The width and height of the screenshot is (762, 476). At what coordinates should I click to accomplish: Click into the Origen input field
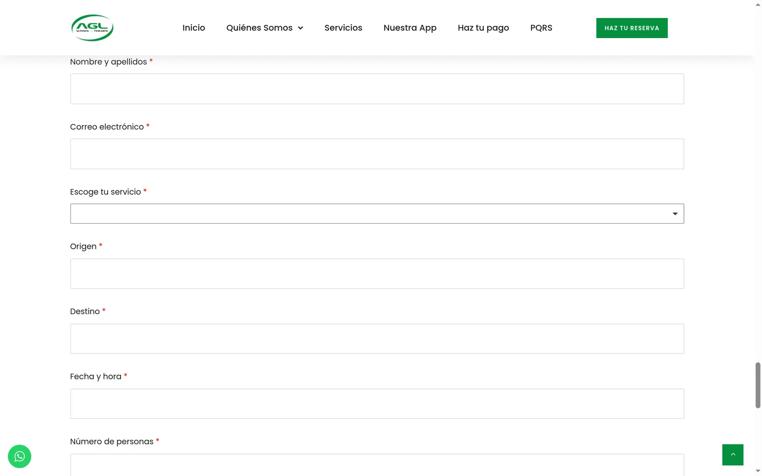pos(377,274)
